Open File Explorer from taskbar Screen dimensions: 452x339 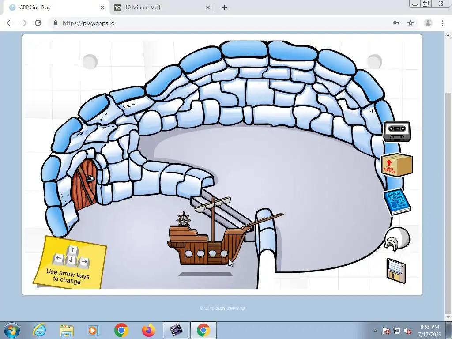click(67, 330)
